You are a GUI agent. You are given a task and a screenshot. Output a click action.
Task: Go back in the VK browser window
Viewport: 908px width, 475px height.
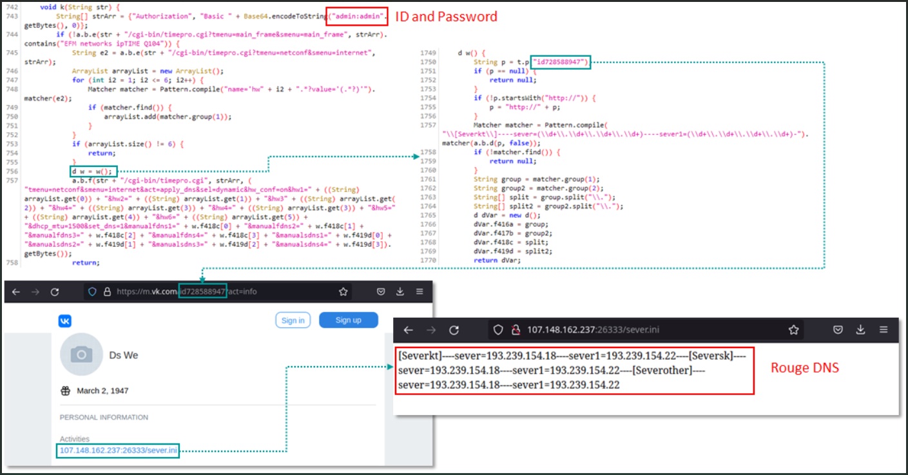[x=16, y=291]
